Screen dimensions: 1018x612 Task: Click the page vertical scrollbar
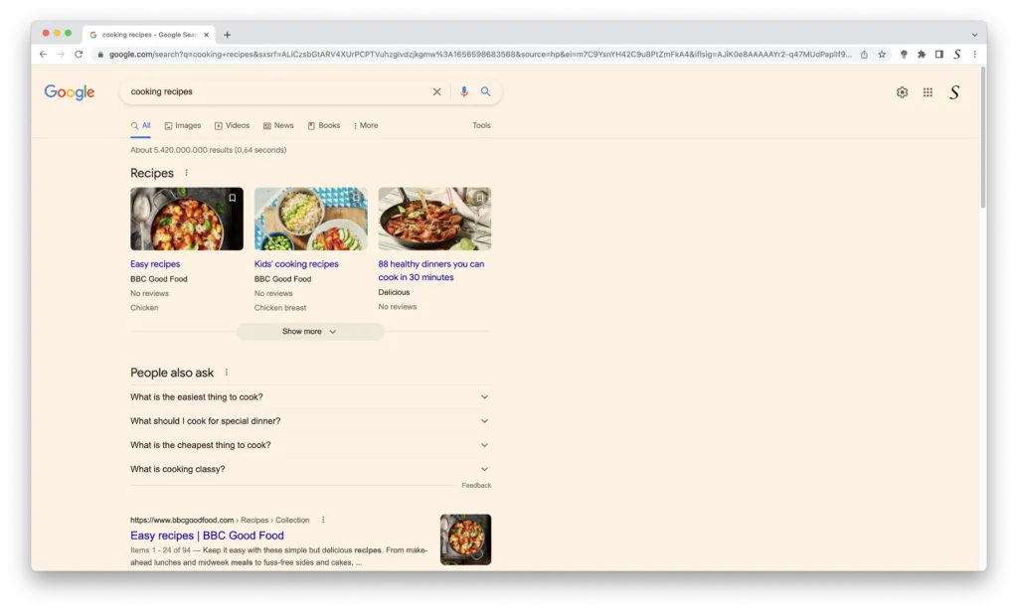[x=983, y=139]
